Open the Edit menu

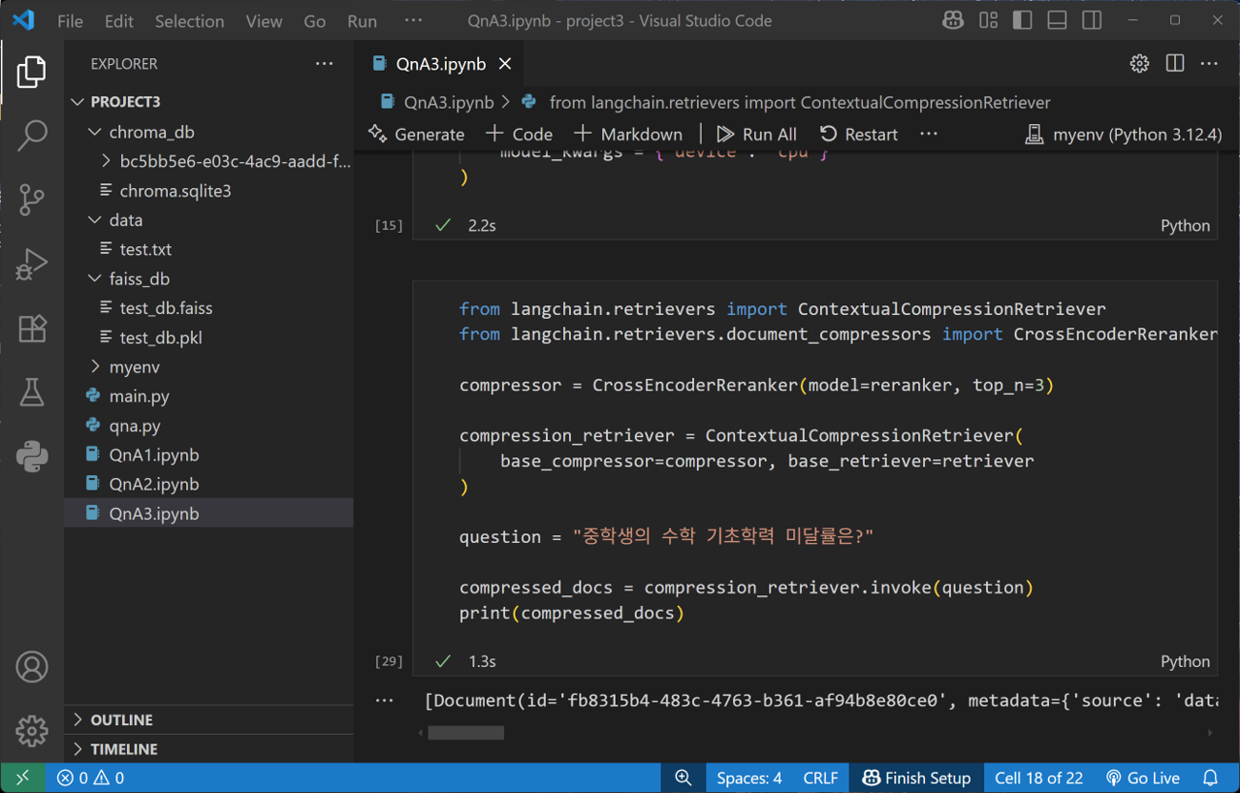(x=119, y=21)
